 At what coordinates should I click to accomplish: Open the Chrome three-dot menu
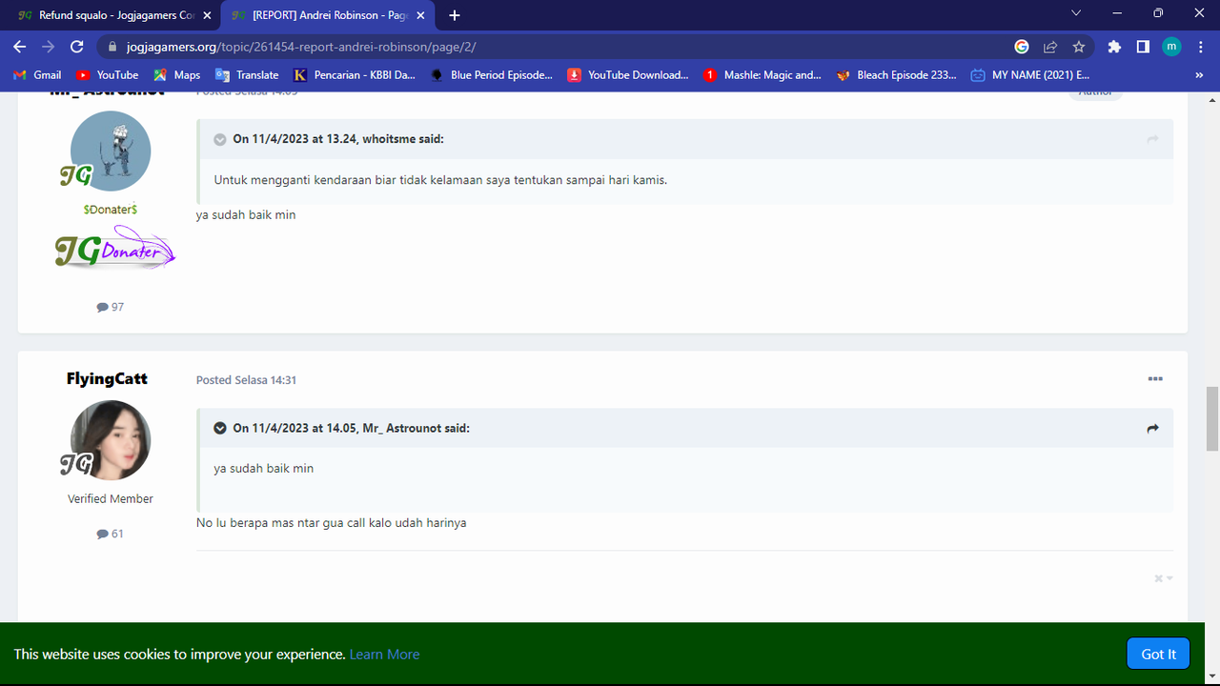click(1199, 47)
